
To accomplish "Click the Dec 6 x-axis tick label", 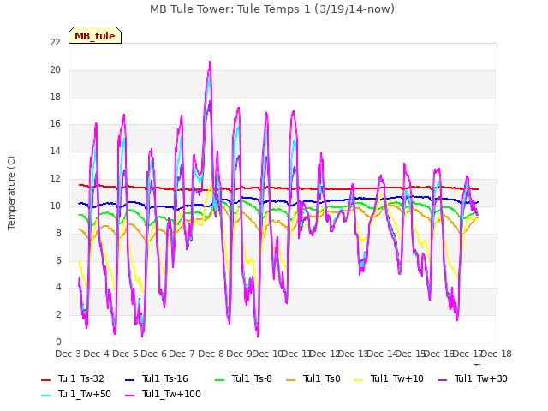I will pos(153,354).
